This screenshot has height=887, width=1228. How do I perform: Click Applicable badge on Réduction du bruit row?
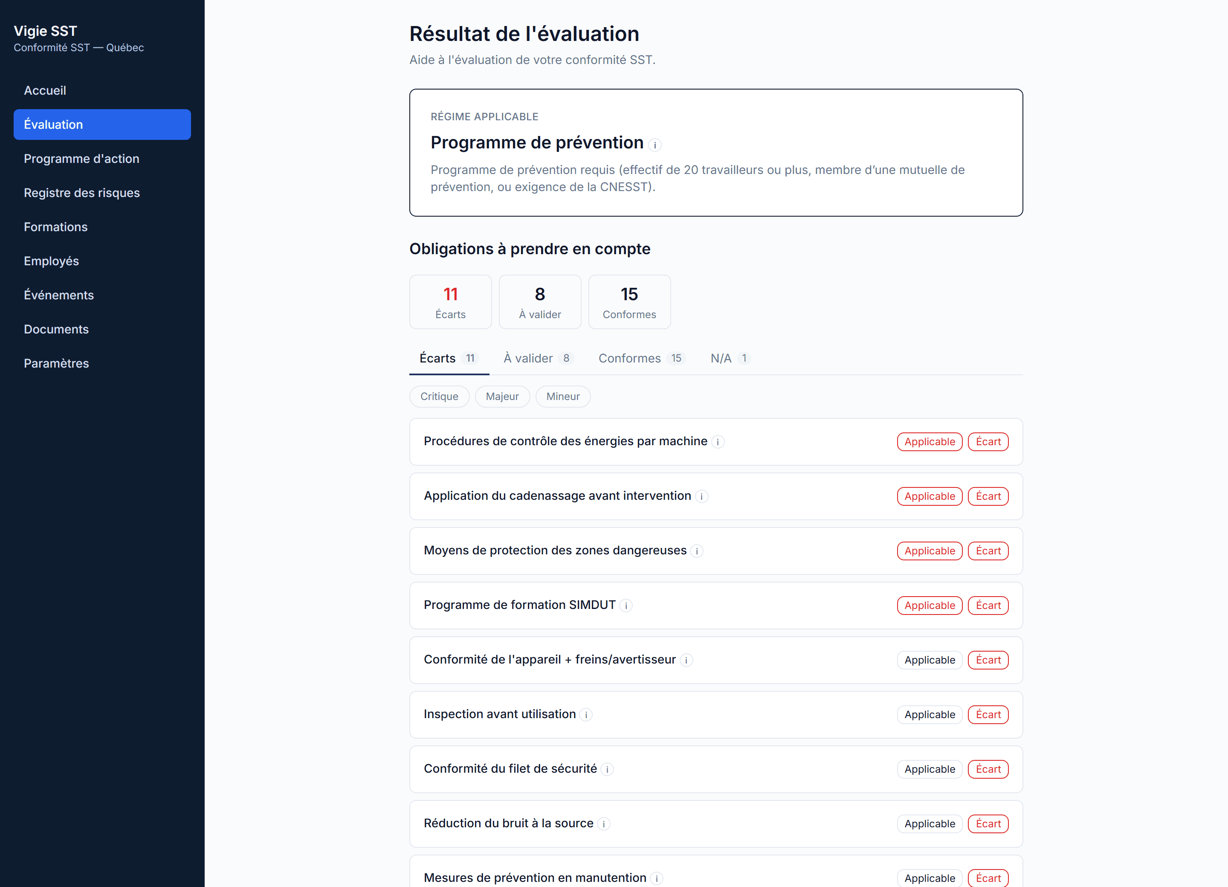pos(930,824)
